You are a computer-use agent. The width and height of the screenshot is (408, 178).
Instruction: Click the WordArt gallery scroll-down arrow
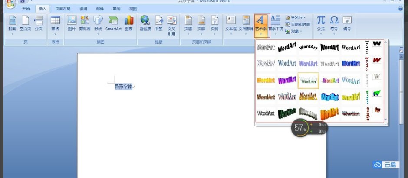(385, 120)
